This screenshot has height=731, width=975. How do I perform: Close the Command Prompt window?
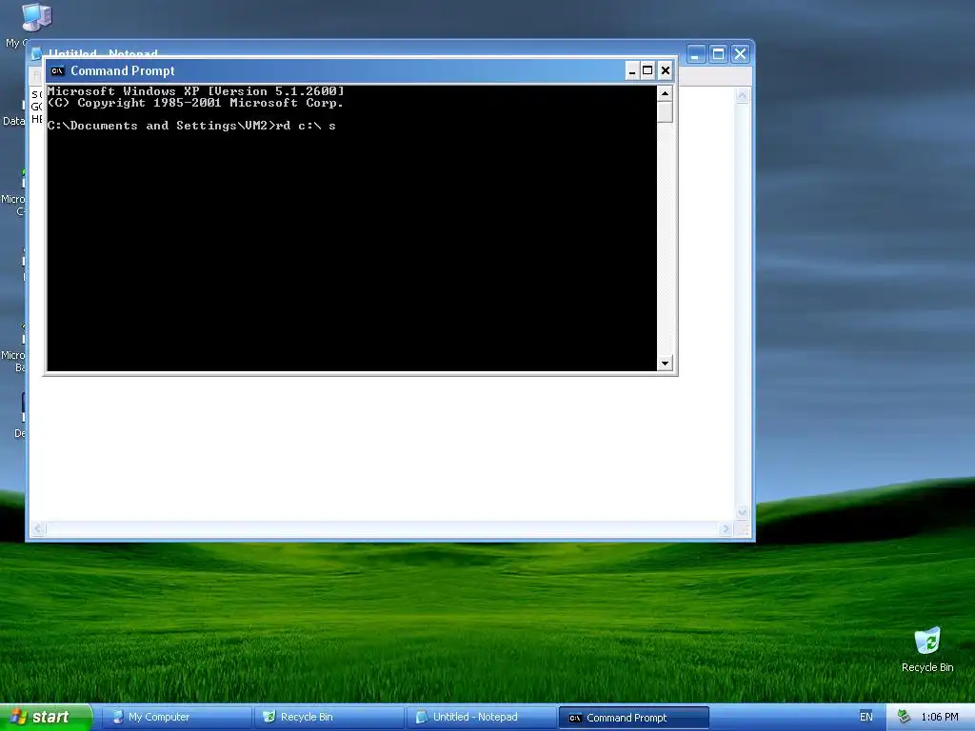click(x=665, y=70)
